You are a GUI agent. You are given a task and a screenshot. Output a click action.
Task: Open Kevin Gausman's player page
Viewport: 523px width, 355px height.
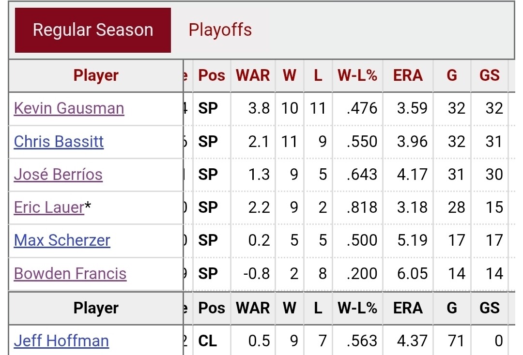point(69,108)
